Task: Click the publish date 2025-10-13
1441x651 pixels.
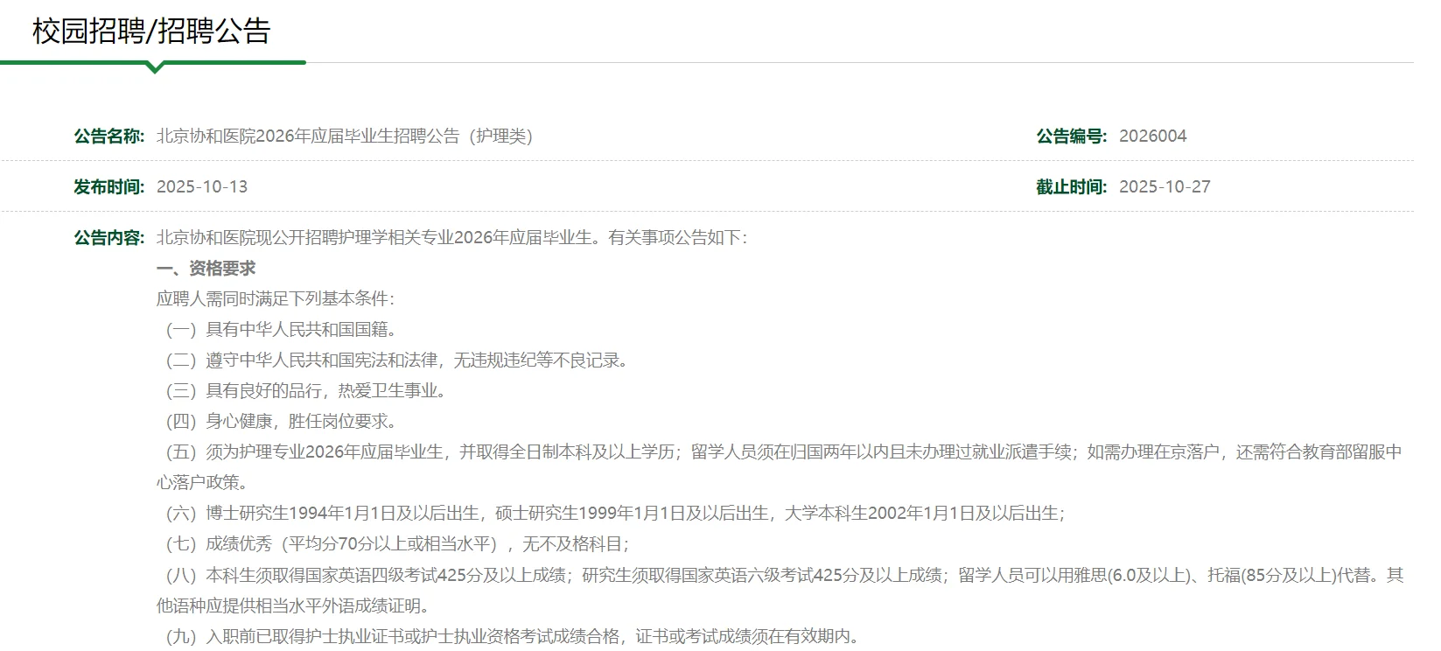Action: point(202,187)
